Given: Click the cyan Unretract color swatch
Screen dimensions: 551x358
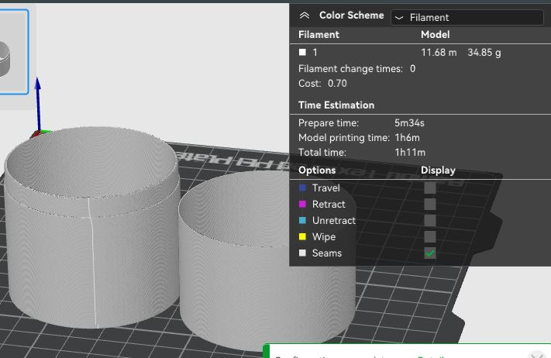Looking at the screenshot, I should (302, 220).
